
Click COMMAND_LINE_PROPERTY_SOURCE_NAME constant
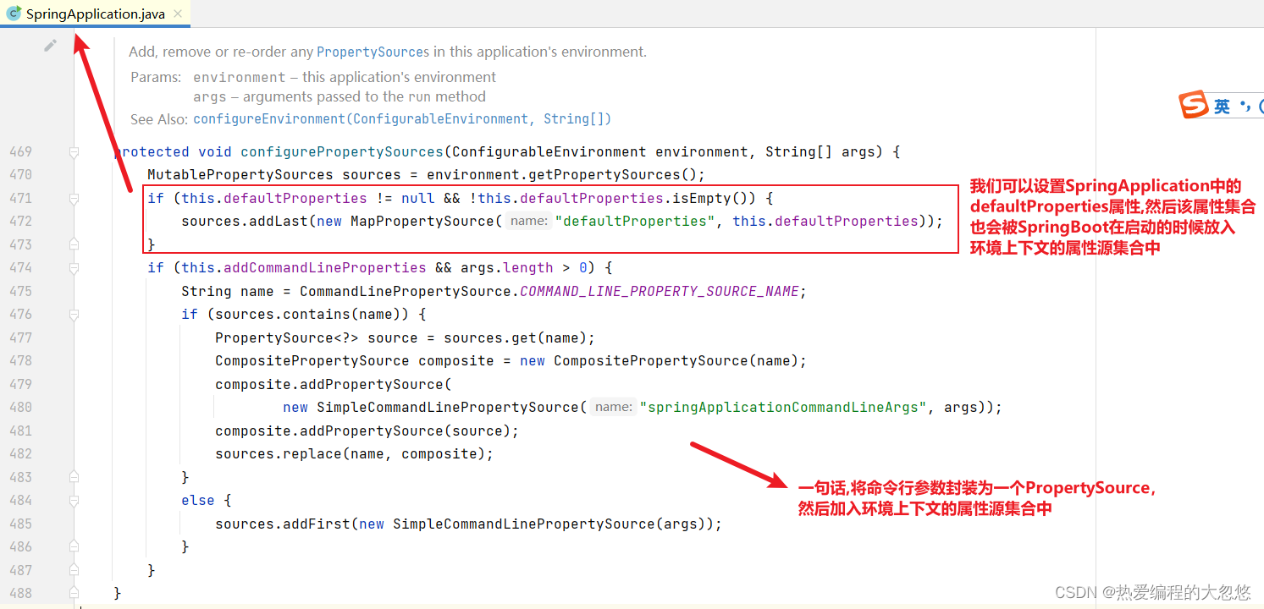coord(660,292)
